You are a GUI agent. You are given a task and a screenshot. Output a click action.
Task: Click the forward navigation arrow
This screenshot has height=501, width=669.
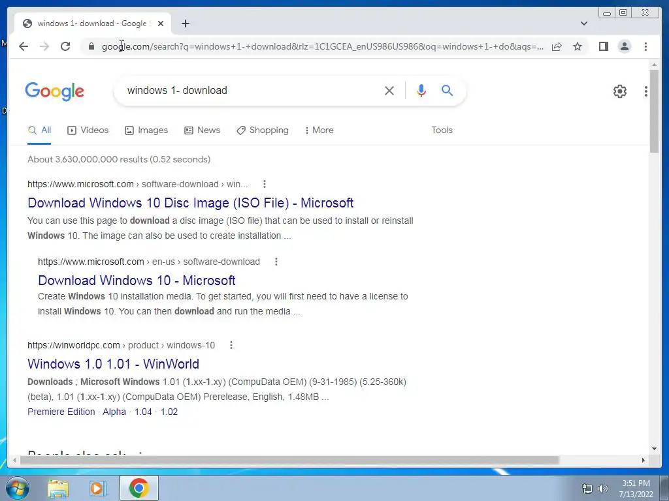pos(44,46)
